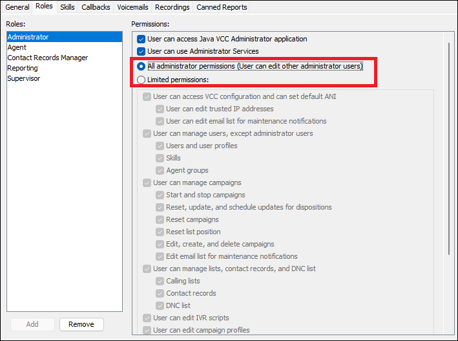Open the Skills tab
Screen dimensions: 458x341
click(67, 7)
